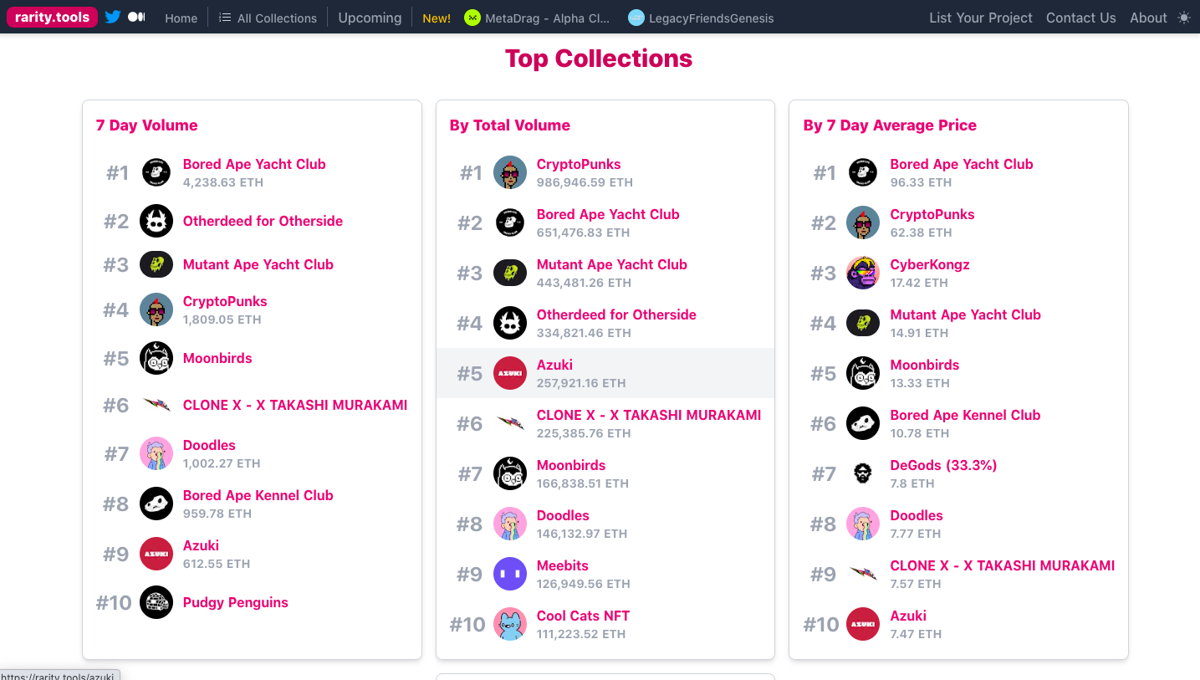The width and height of the screenshot is (1200, 680).
Task: Click the 'By Total Volume' heading
Action: 510,125
